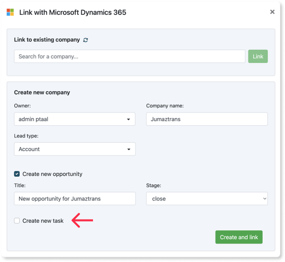Click the Create and link button

coord(239,237)
